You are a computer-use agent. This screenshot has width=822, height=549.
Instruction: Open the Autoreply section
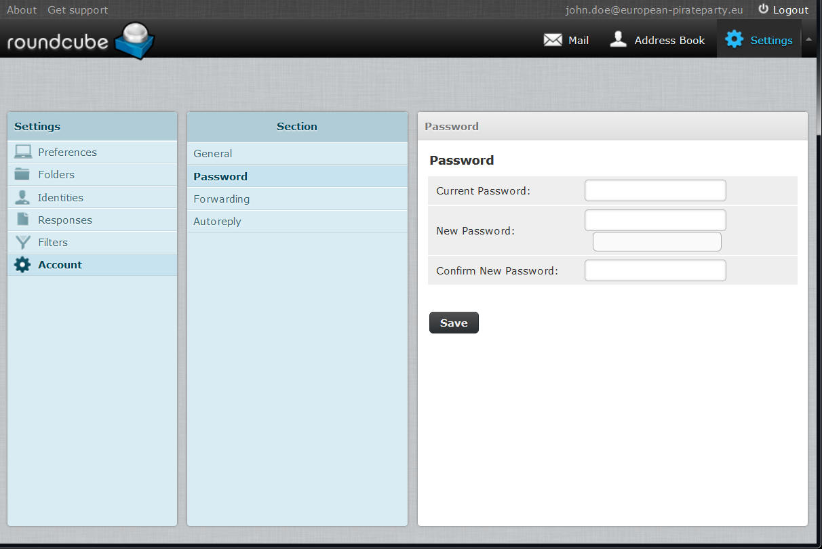217,222
